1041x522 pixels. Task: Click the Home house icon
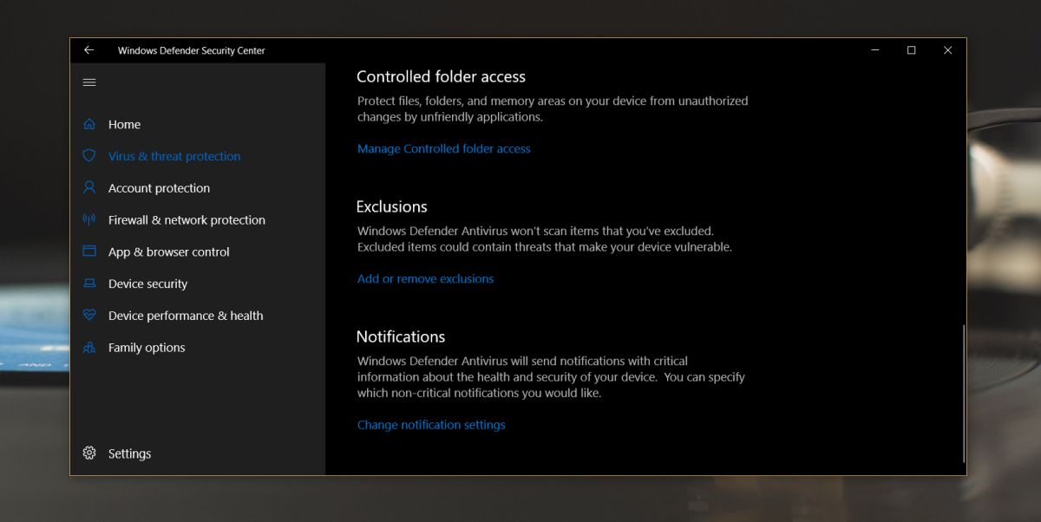[x=89, y=124]
